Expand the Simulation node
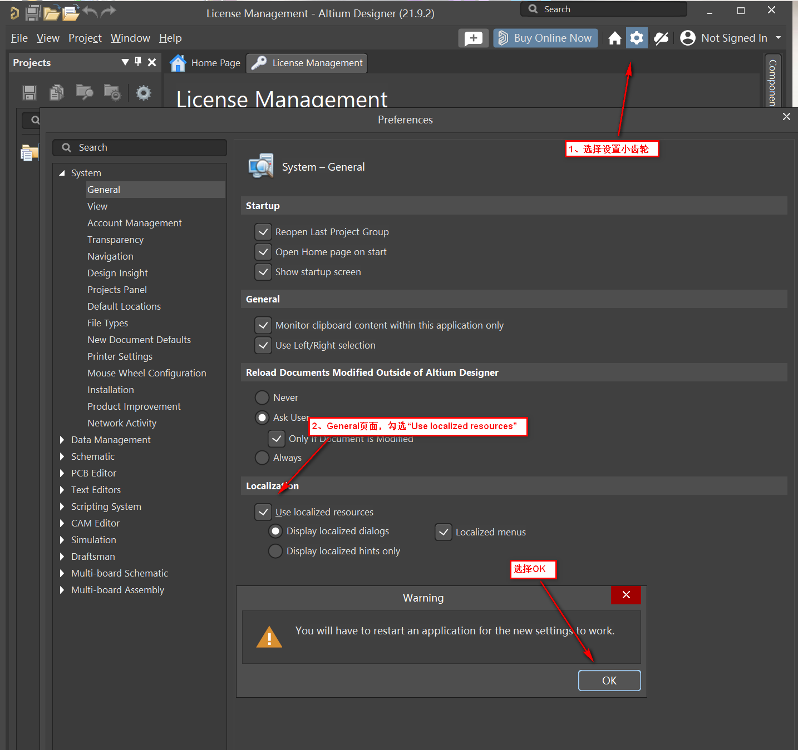The image size is (798, 750). pos(62,540)
